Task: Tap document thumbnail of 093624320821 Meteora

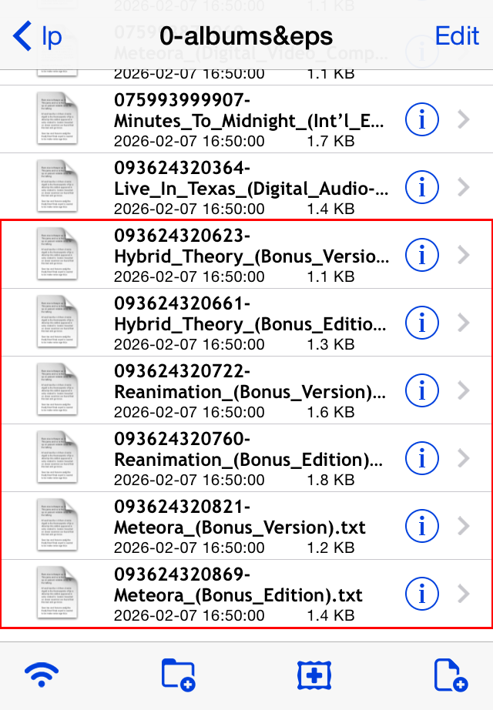Action: click(x=57, y=525)
